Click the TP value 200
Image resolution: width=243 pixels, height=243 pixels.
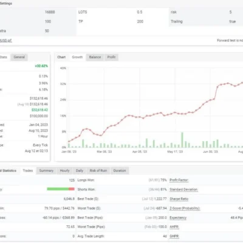pyautogui.click(x=140, y=21)
